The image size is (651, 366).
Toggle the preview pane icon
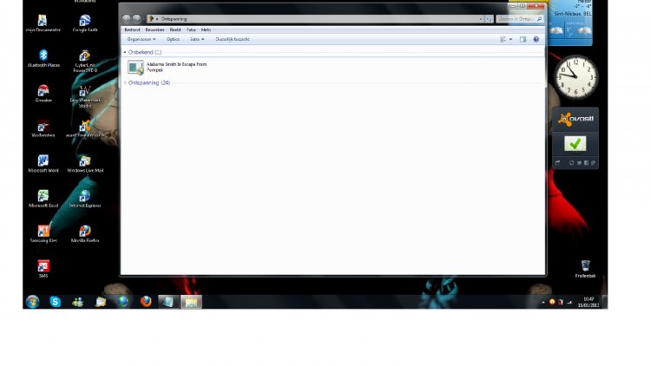pos(523,39)
